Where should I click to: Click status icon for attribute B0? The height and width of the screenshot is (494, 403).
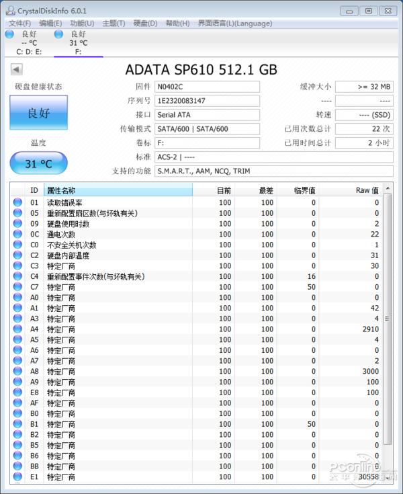pos(17,413)
